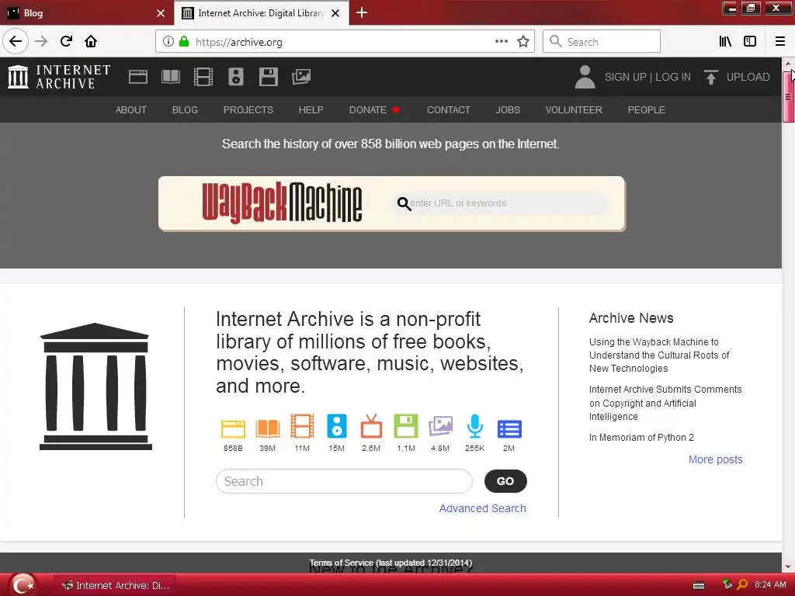
Task: Open a new browser tab
Action: click(x=362, y=12)
